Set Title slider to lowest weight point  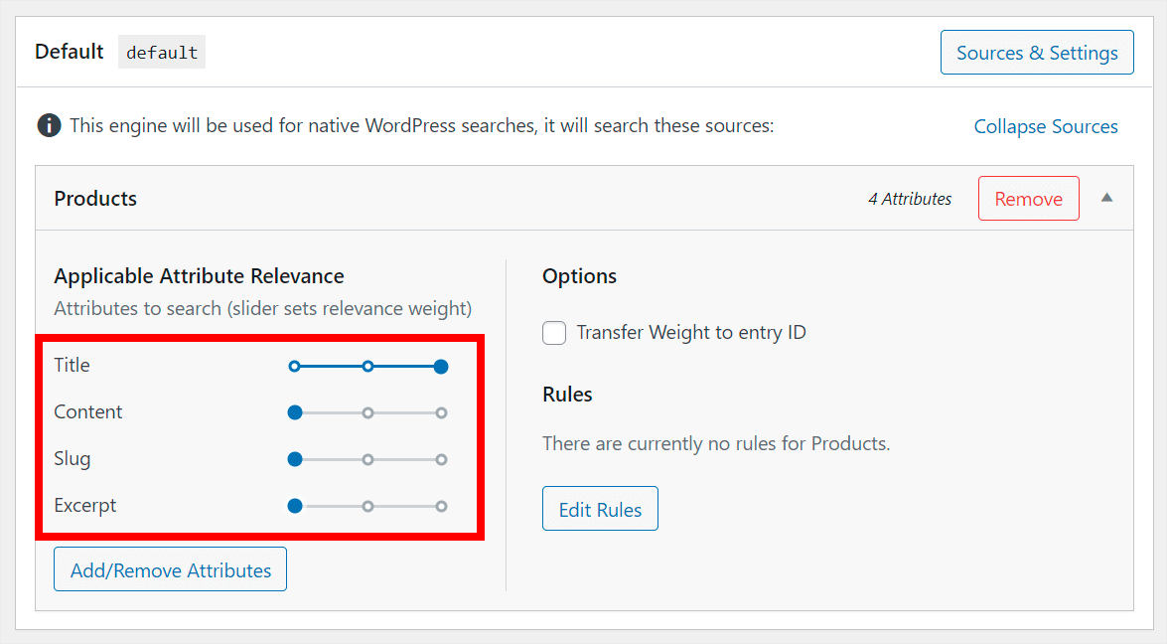click(295, 367)
